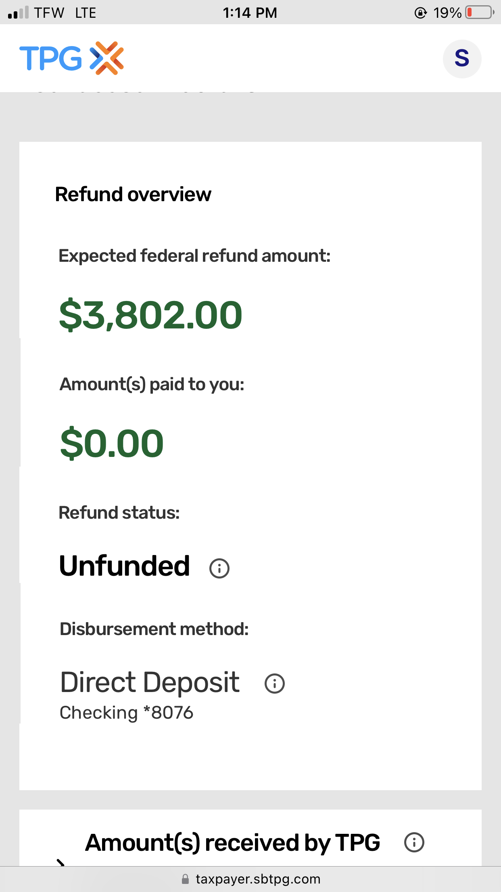Tap the 1:14 PM clock

coord(250,13)
